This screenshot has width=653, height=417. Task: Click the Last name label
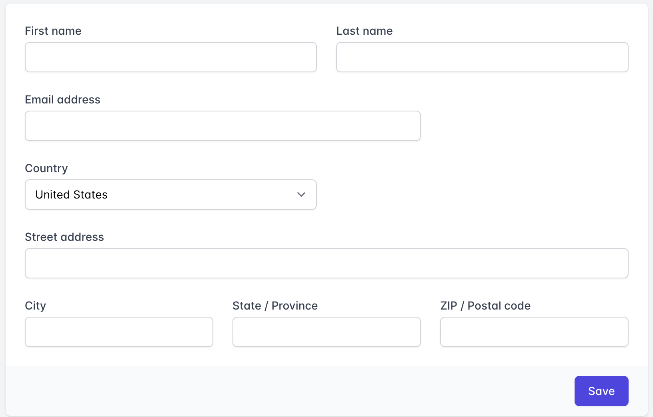point(364,31)
